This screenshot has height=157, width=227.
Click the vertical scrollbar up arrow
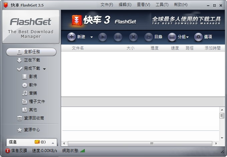pyautogui.click(x=222, y=110)
